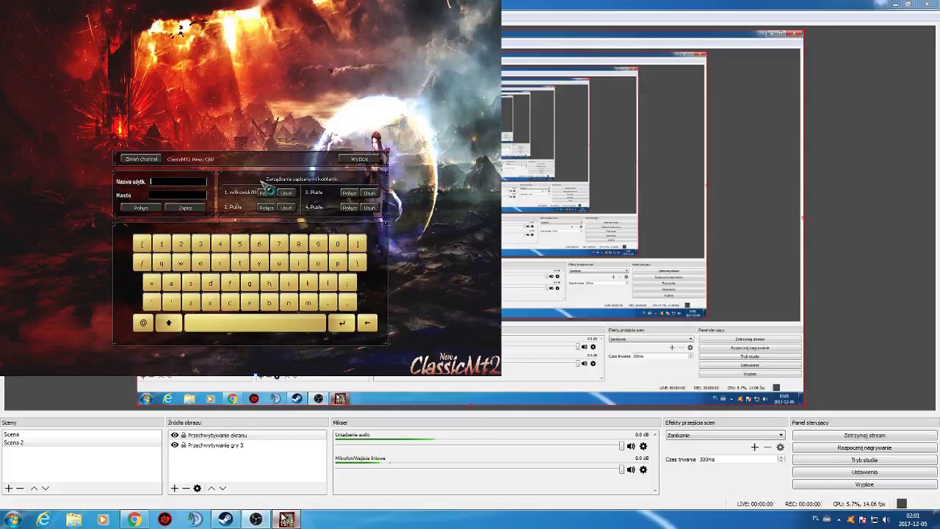Open Steam from the taskbar

(x=225, y=519)
